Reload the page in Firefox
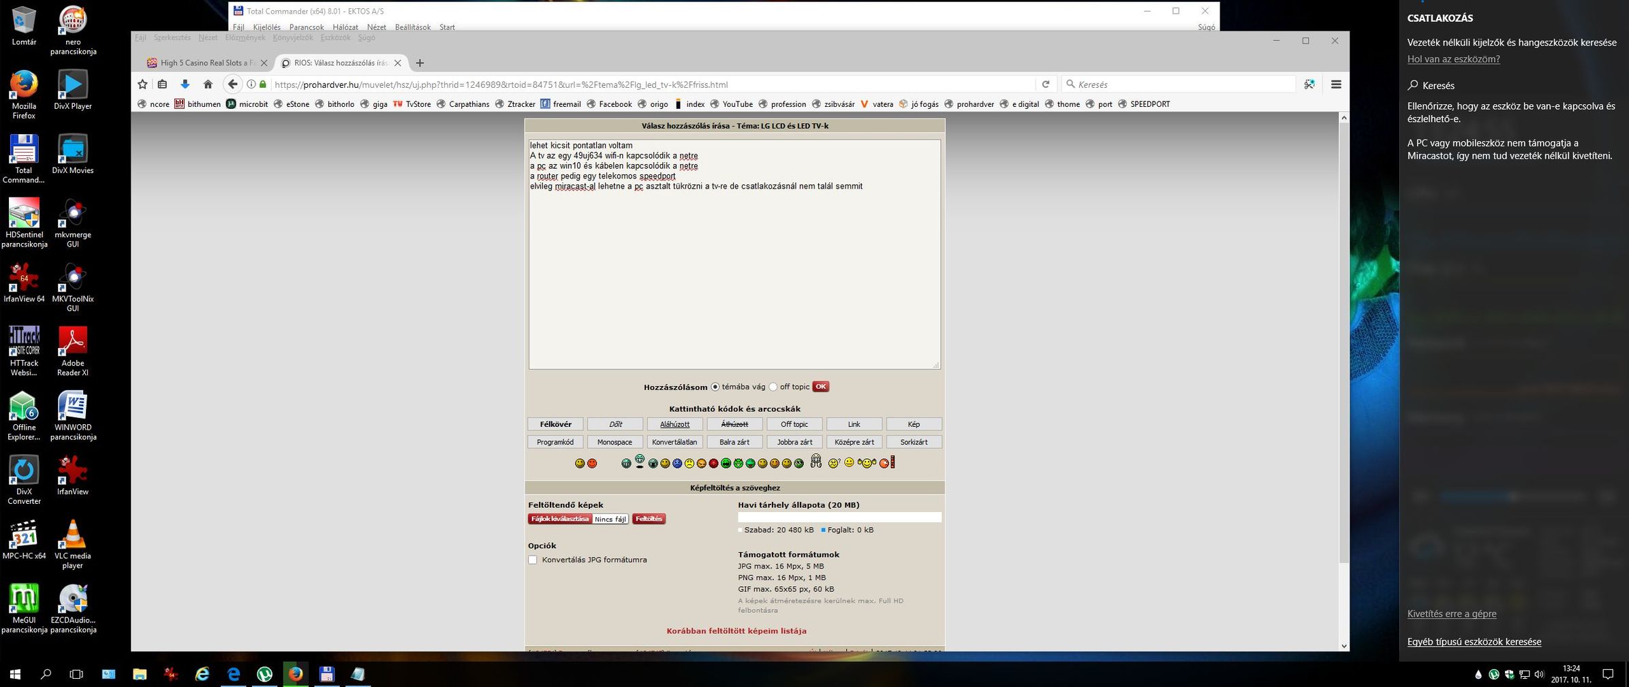Screen dimensions: 1629x687 point(1046,84)
